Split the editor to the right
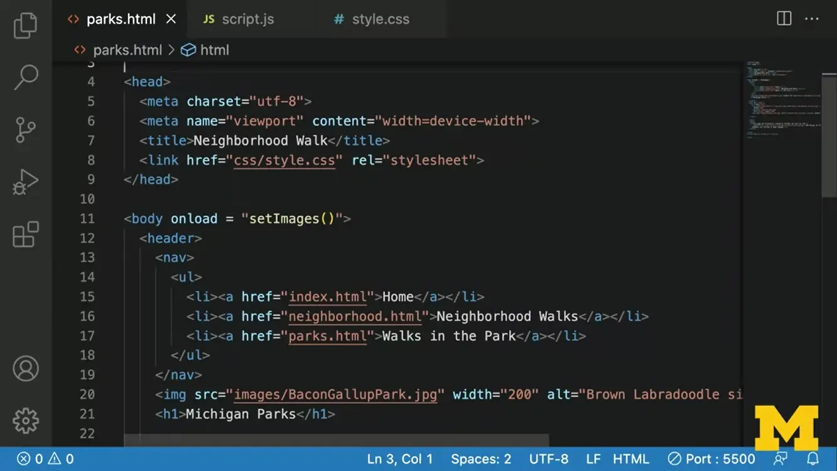837x471 pixels. click(x=784, y=18)
